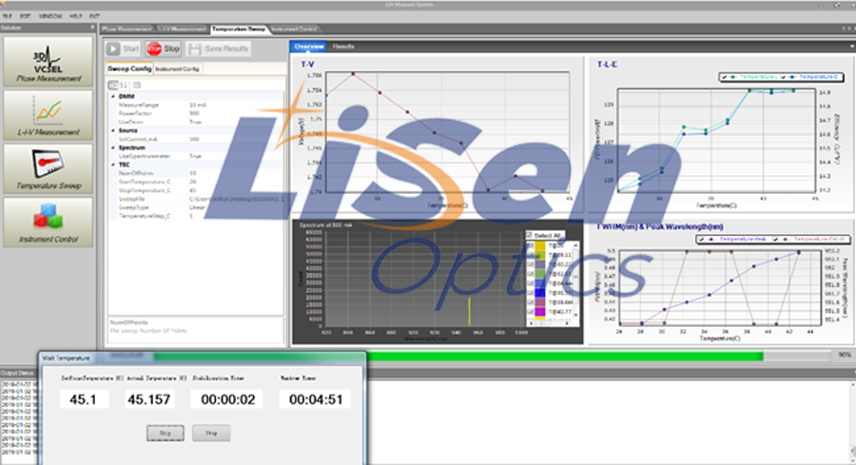Toggle Temperature-Peak legend checkbox
856x465 pixels.
click(x=702, y=240)
